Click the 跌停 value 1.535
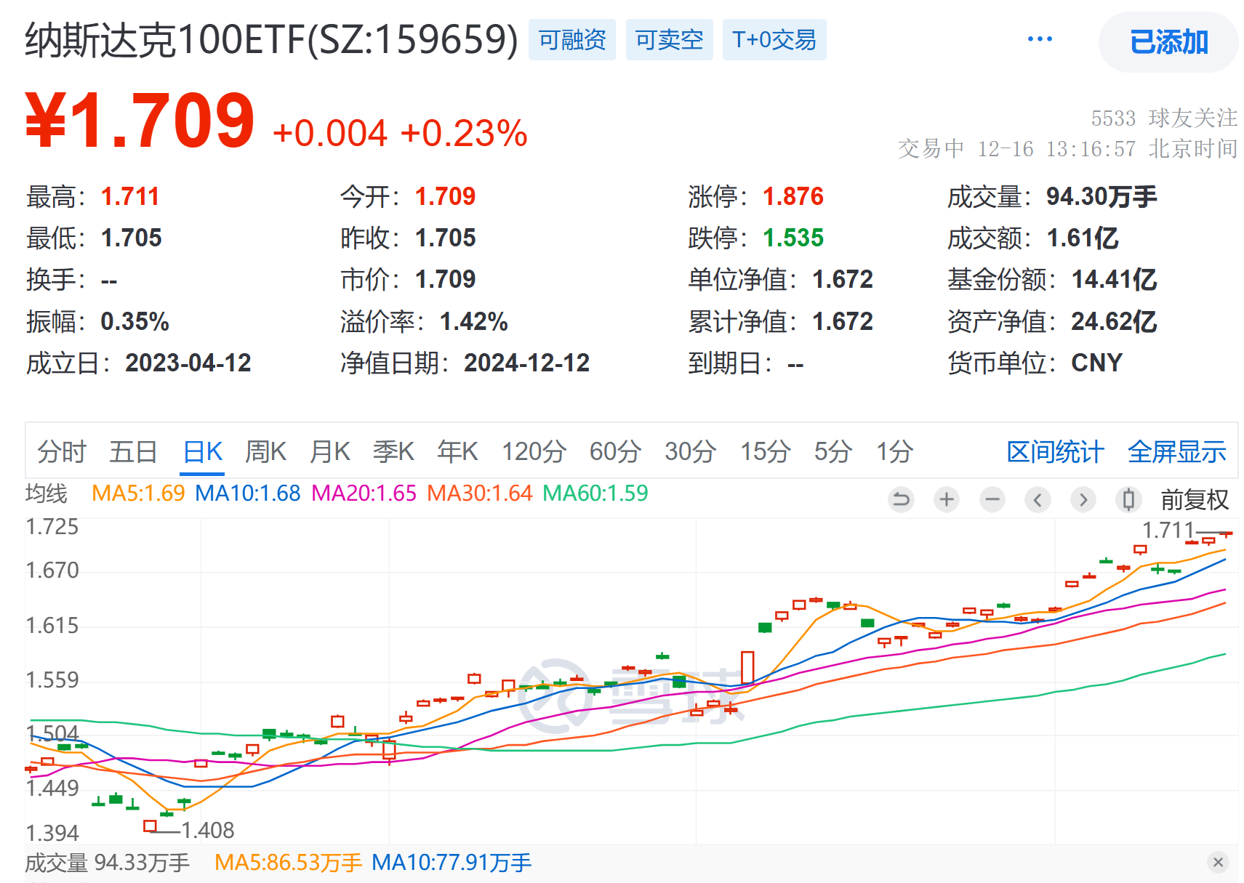This screenshot has width=1244, height=883. click(x=793, y=238)
